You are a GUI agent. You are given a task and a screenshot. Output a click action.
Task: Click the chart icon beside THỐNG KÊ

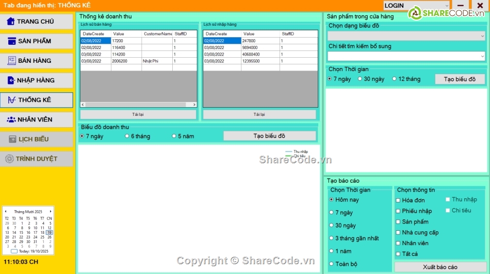(x=11, y=100)
